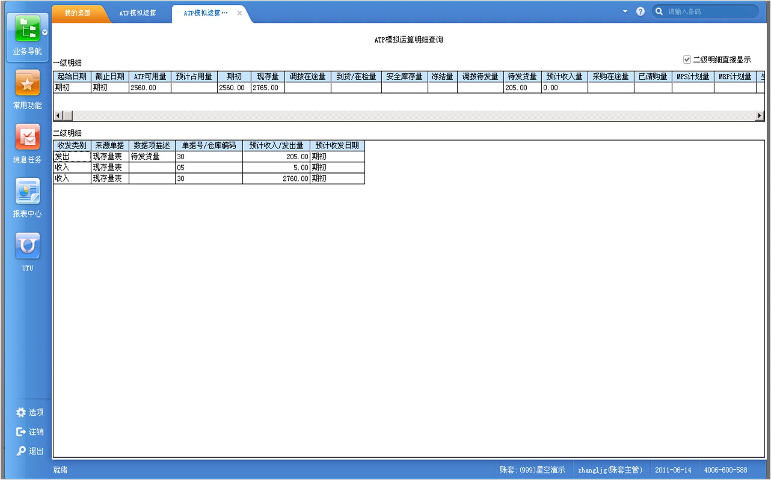Click the 到货/在检量 column header
Viewport: 771px width, 480px height.
pos(356,77)
